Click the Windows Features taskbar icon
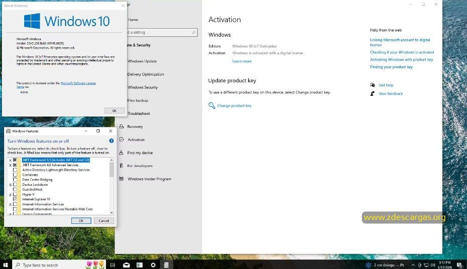 [166, 265]
